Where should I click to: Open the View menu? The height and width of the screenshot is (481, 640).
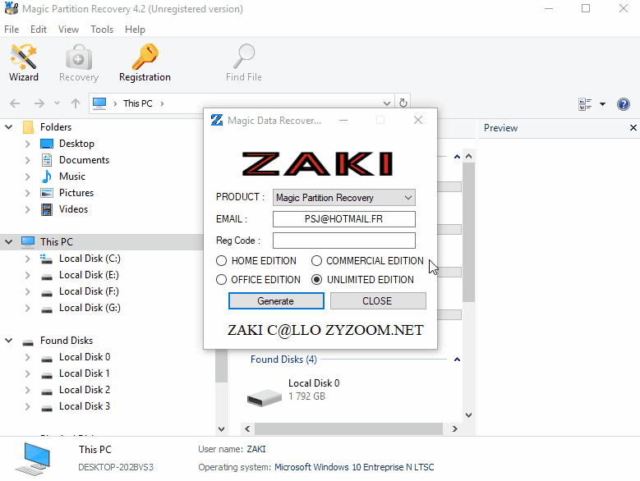click(x=68, y=30)
